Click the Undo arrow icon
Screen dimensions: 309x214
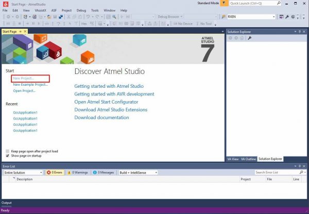[x=88, y=17]
